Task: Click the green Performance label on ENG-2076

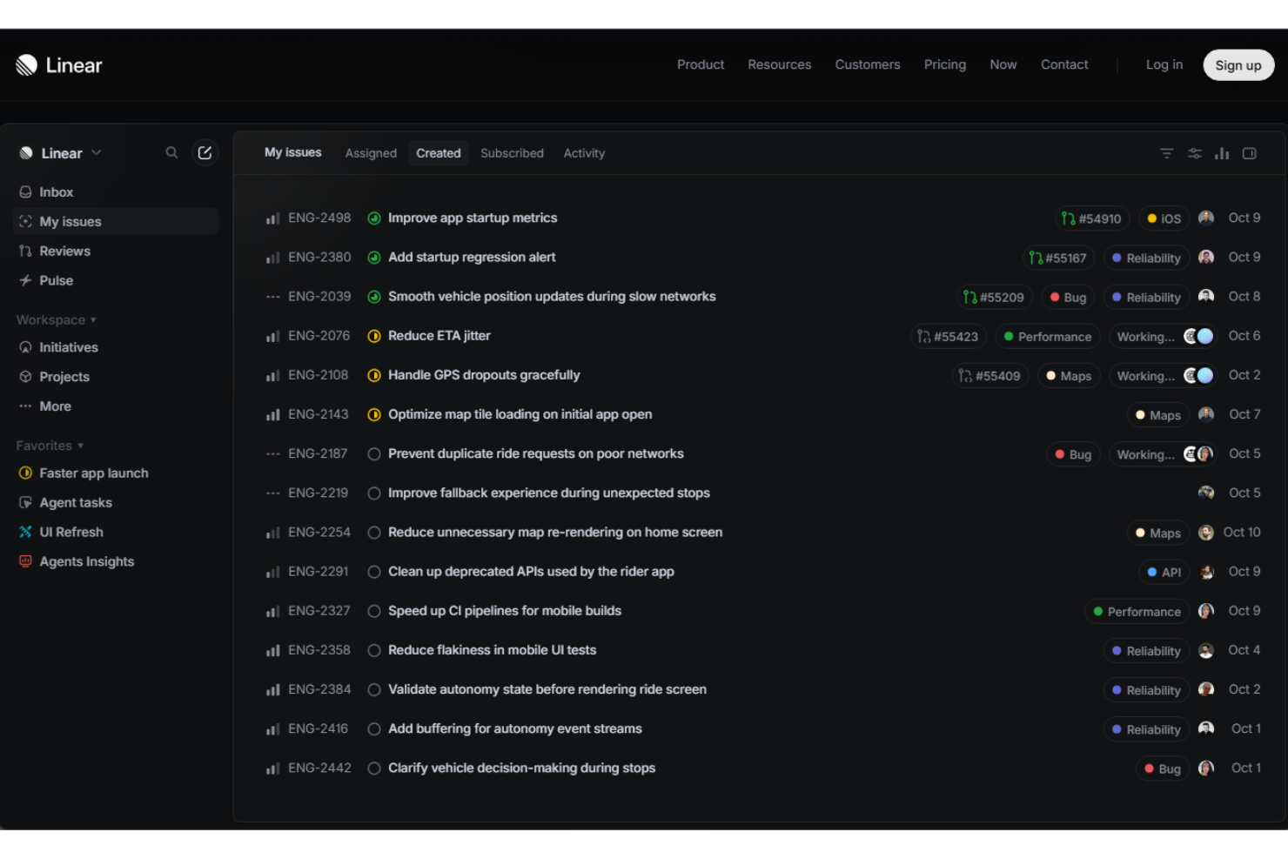Action: (1048, 336)
